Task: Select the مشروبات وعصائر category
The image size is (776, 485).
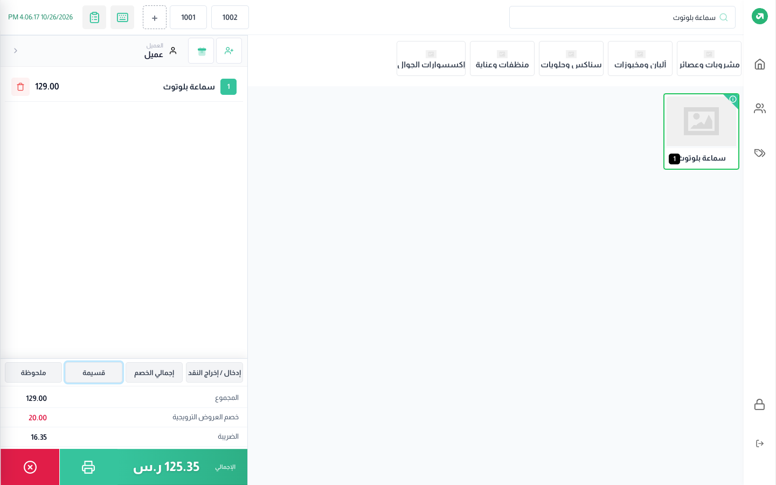Action: point(709,59)
